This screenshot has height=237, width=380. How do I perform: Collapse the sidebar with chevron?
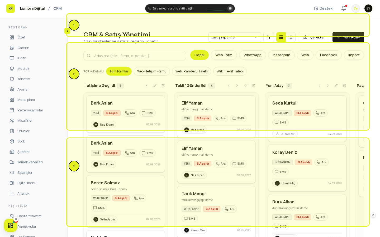(67, 31)
